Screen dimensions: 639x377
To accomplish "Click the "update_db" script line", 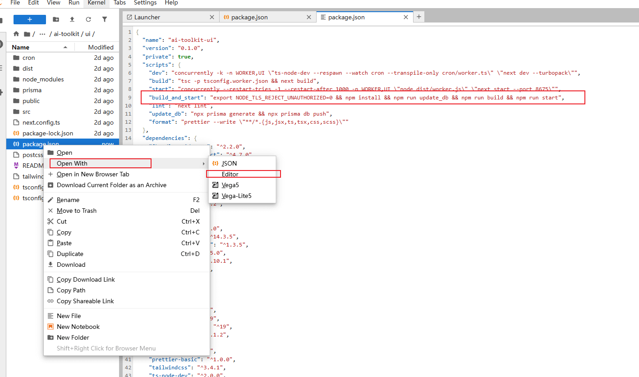I will (241, 114).
